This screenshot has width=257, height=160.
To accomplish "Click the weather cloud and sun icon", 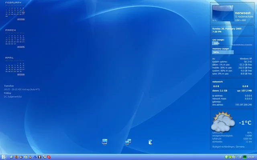I will (223, 121).
